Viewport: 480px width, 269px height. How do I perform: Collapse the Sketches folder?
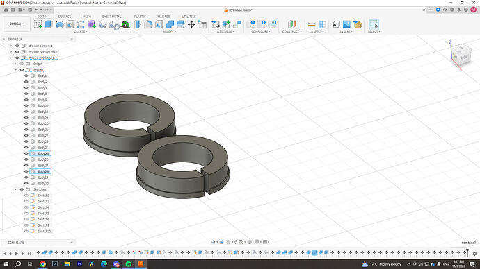tap(15, 189)
